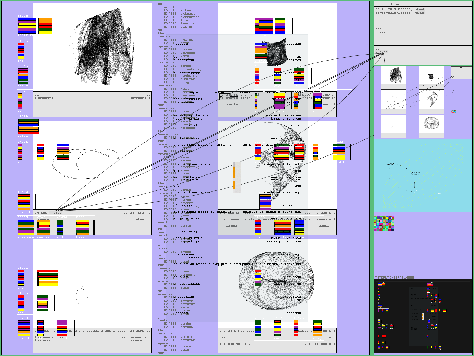Select the 29059 color bars above 'revert'
474x356 pixels.
[x=24, y=328]
